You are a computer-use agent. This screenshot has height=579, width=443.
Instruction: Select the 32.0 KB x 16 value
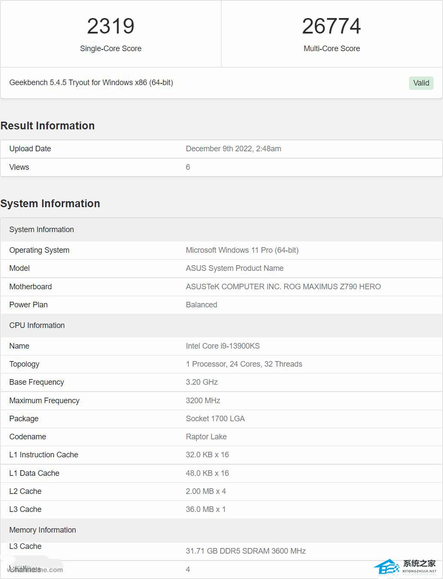pos(207,455)
